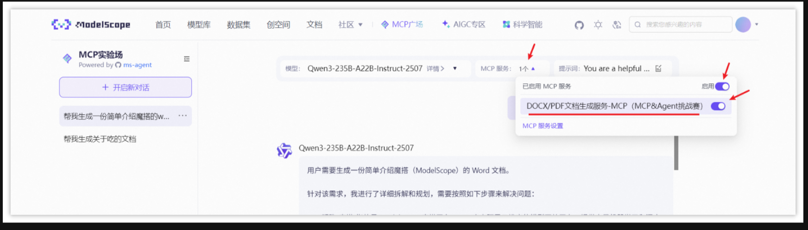Click the ModelScope logo
808x230 pixels.
[x=91, y=24]
